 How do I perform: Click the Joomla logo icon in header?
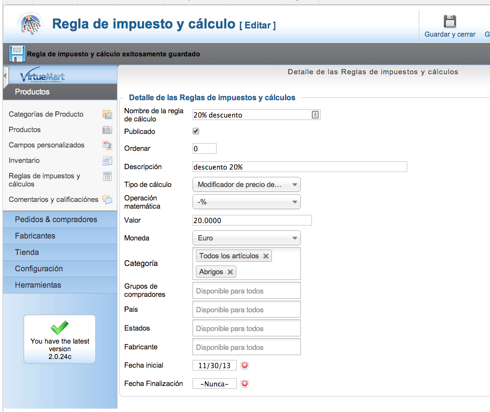30,24
